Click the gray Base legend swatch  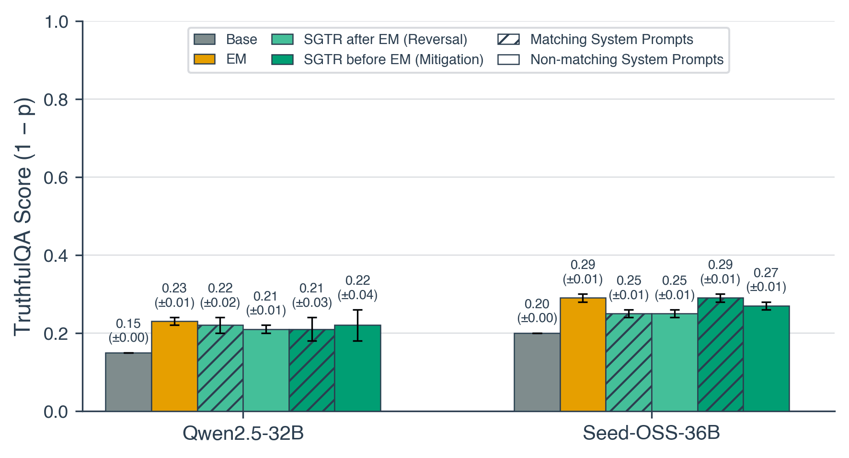click(x=205, y=39)
